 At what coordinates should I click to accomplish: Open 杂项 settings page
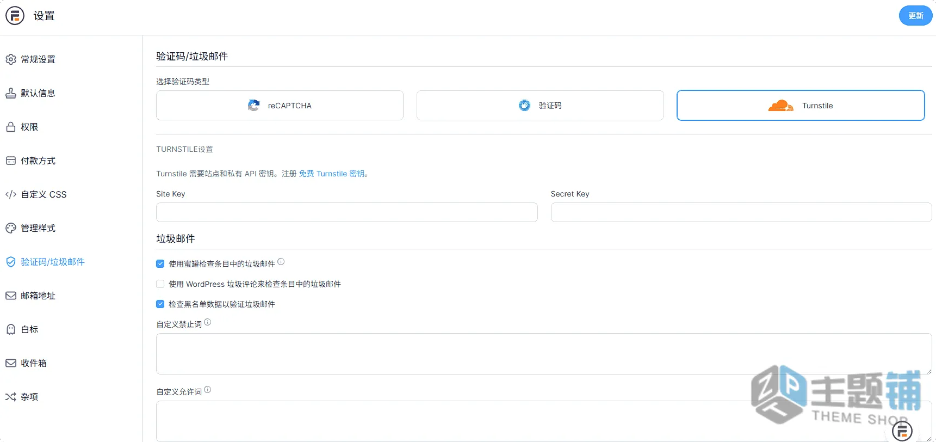[29, 397]
